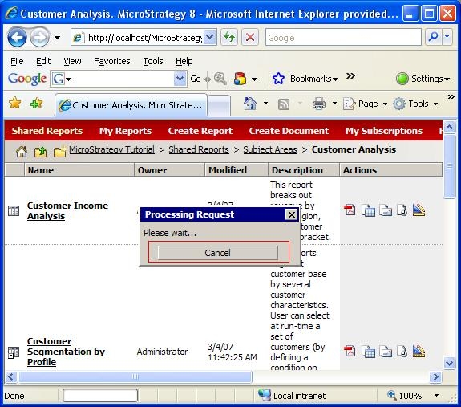Click the browser Back arrow button
Image resolution: width=461 pixels, height=407 pixels.
pyautogui.click(x=17, y=37)
